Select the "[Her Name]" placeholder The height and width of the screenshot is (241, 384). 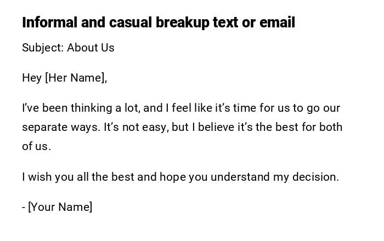point(76,78)
